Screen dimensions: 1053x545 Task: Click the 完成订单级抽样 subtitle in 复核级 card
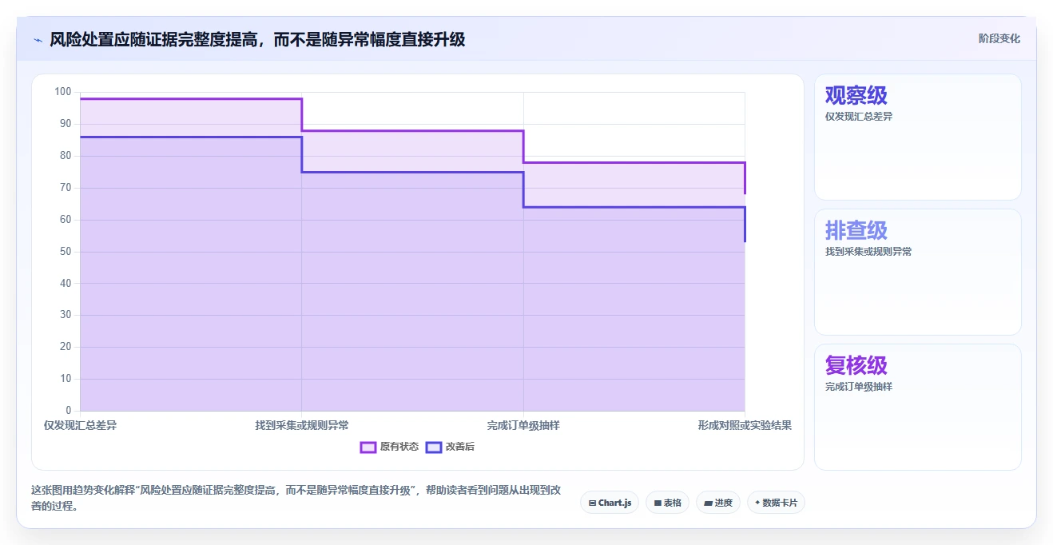pyautogui.click(x=859, y=387)
